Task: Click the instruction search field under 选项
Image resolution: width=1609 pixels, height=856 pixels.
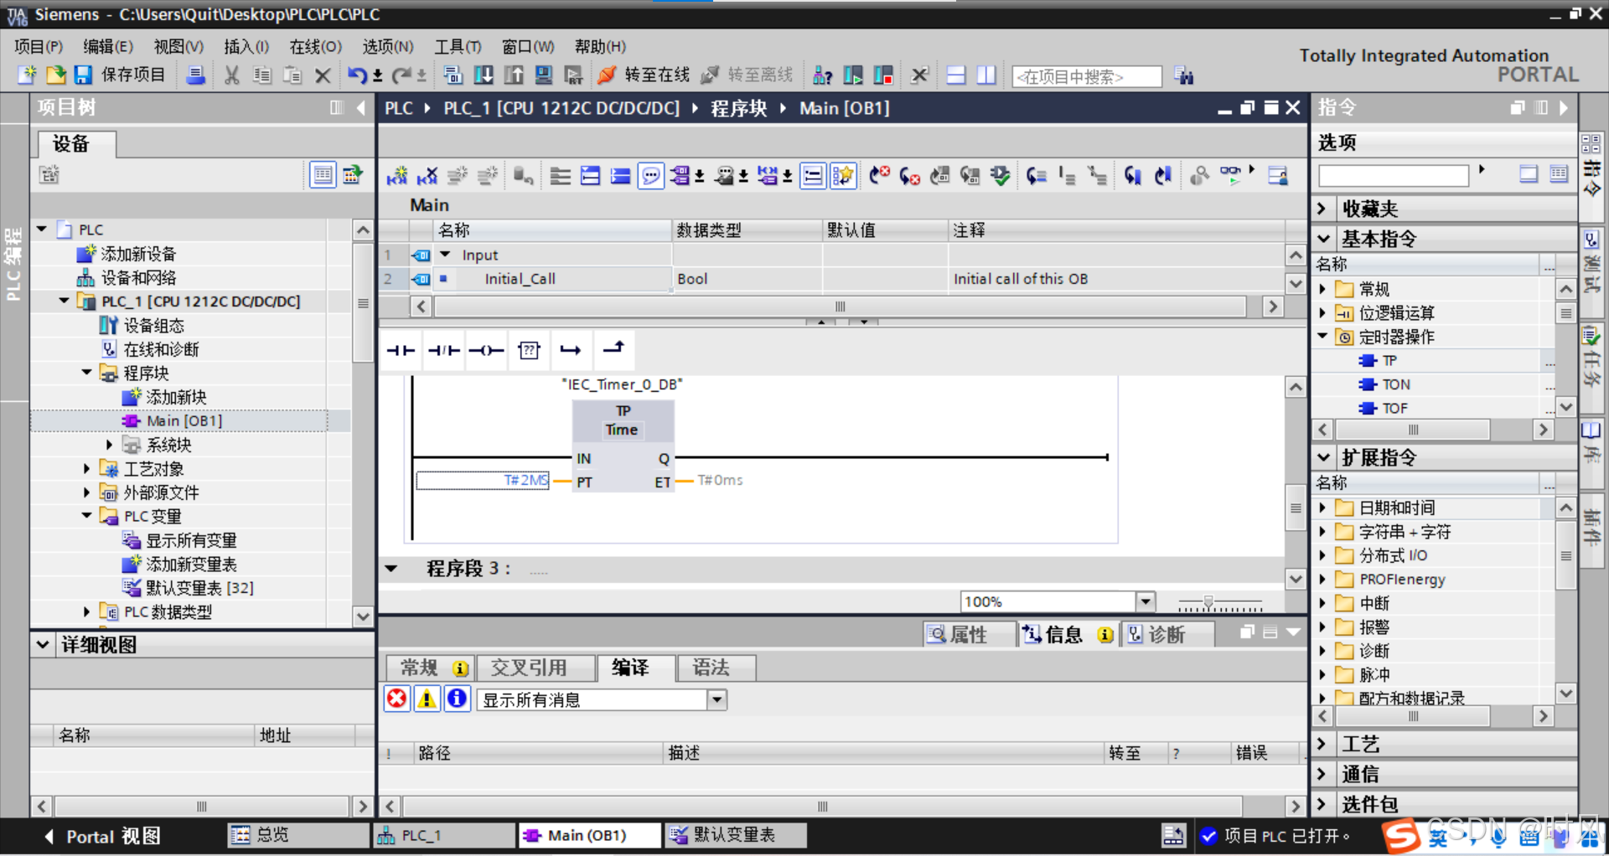Action: 1394,175
